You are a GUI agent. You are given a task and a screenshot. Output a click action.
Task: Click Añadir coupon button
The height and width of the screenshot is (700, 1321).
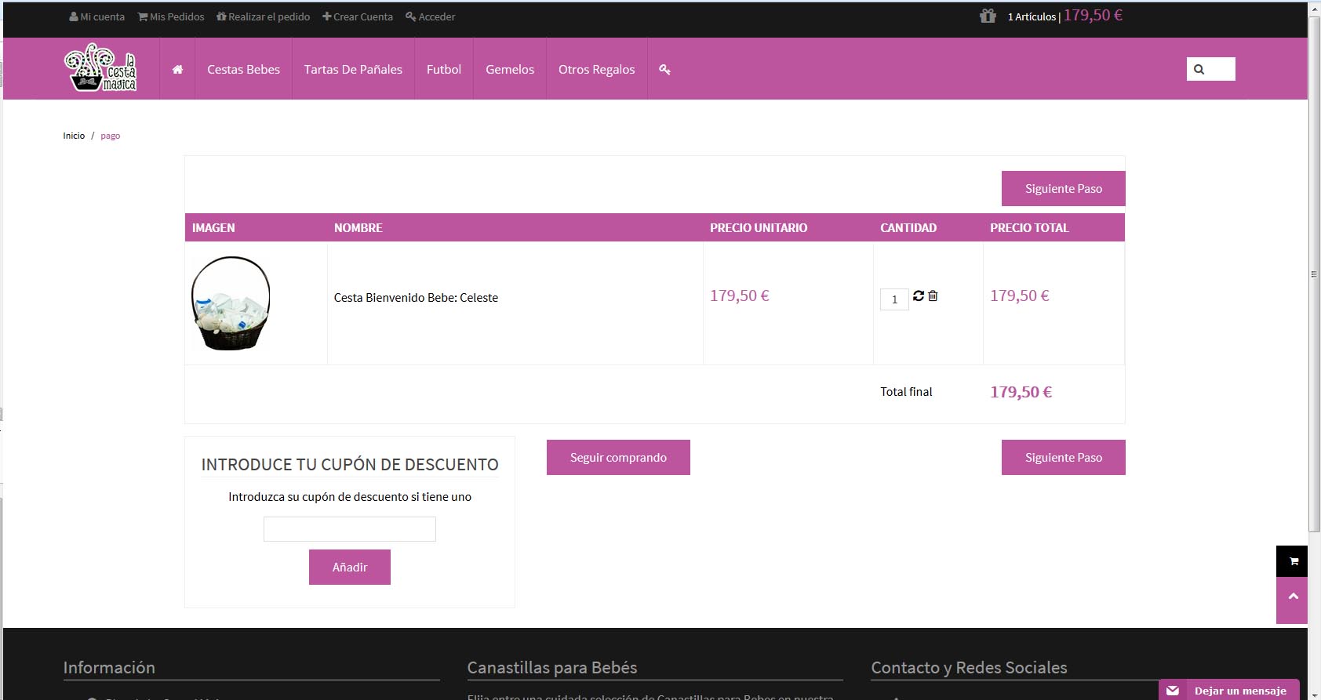350,567
